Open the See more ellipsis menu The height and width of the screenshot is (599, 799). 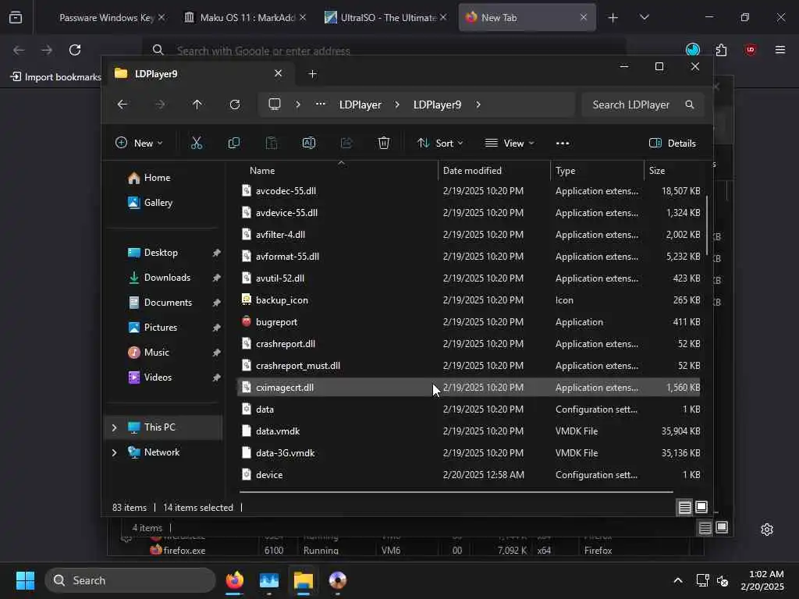[x=563, y=144]
